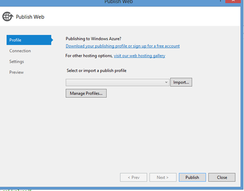This screenshot has width=244, height=191.
Task: Open the download publishing profile link
Action: 122,46
